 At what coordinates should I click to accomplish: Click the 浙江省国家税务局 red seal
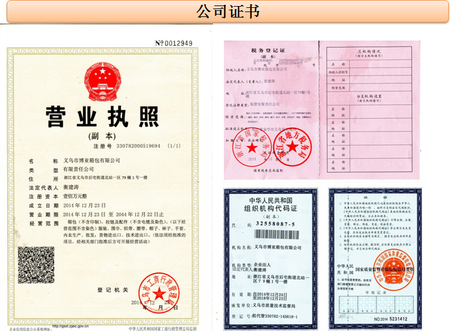[252, 147]
